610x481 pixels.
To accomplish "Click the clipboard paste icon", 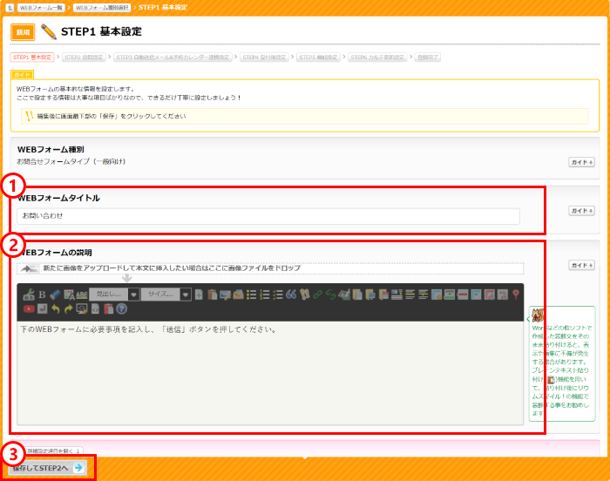I will 212,295.
